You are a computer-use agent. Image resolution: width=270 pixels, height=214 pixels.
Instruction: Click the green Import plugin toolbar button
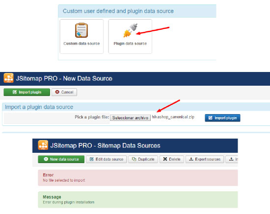pos(27,92)
